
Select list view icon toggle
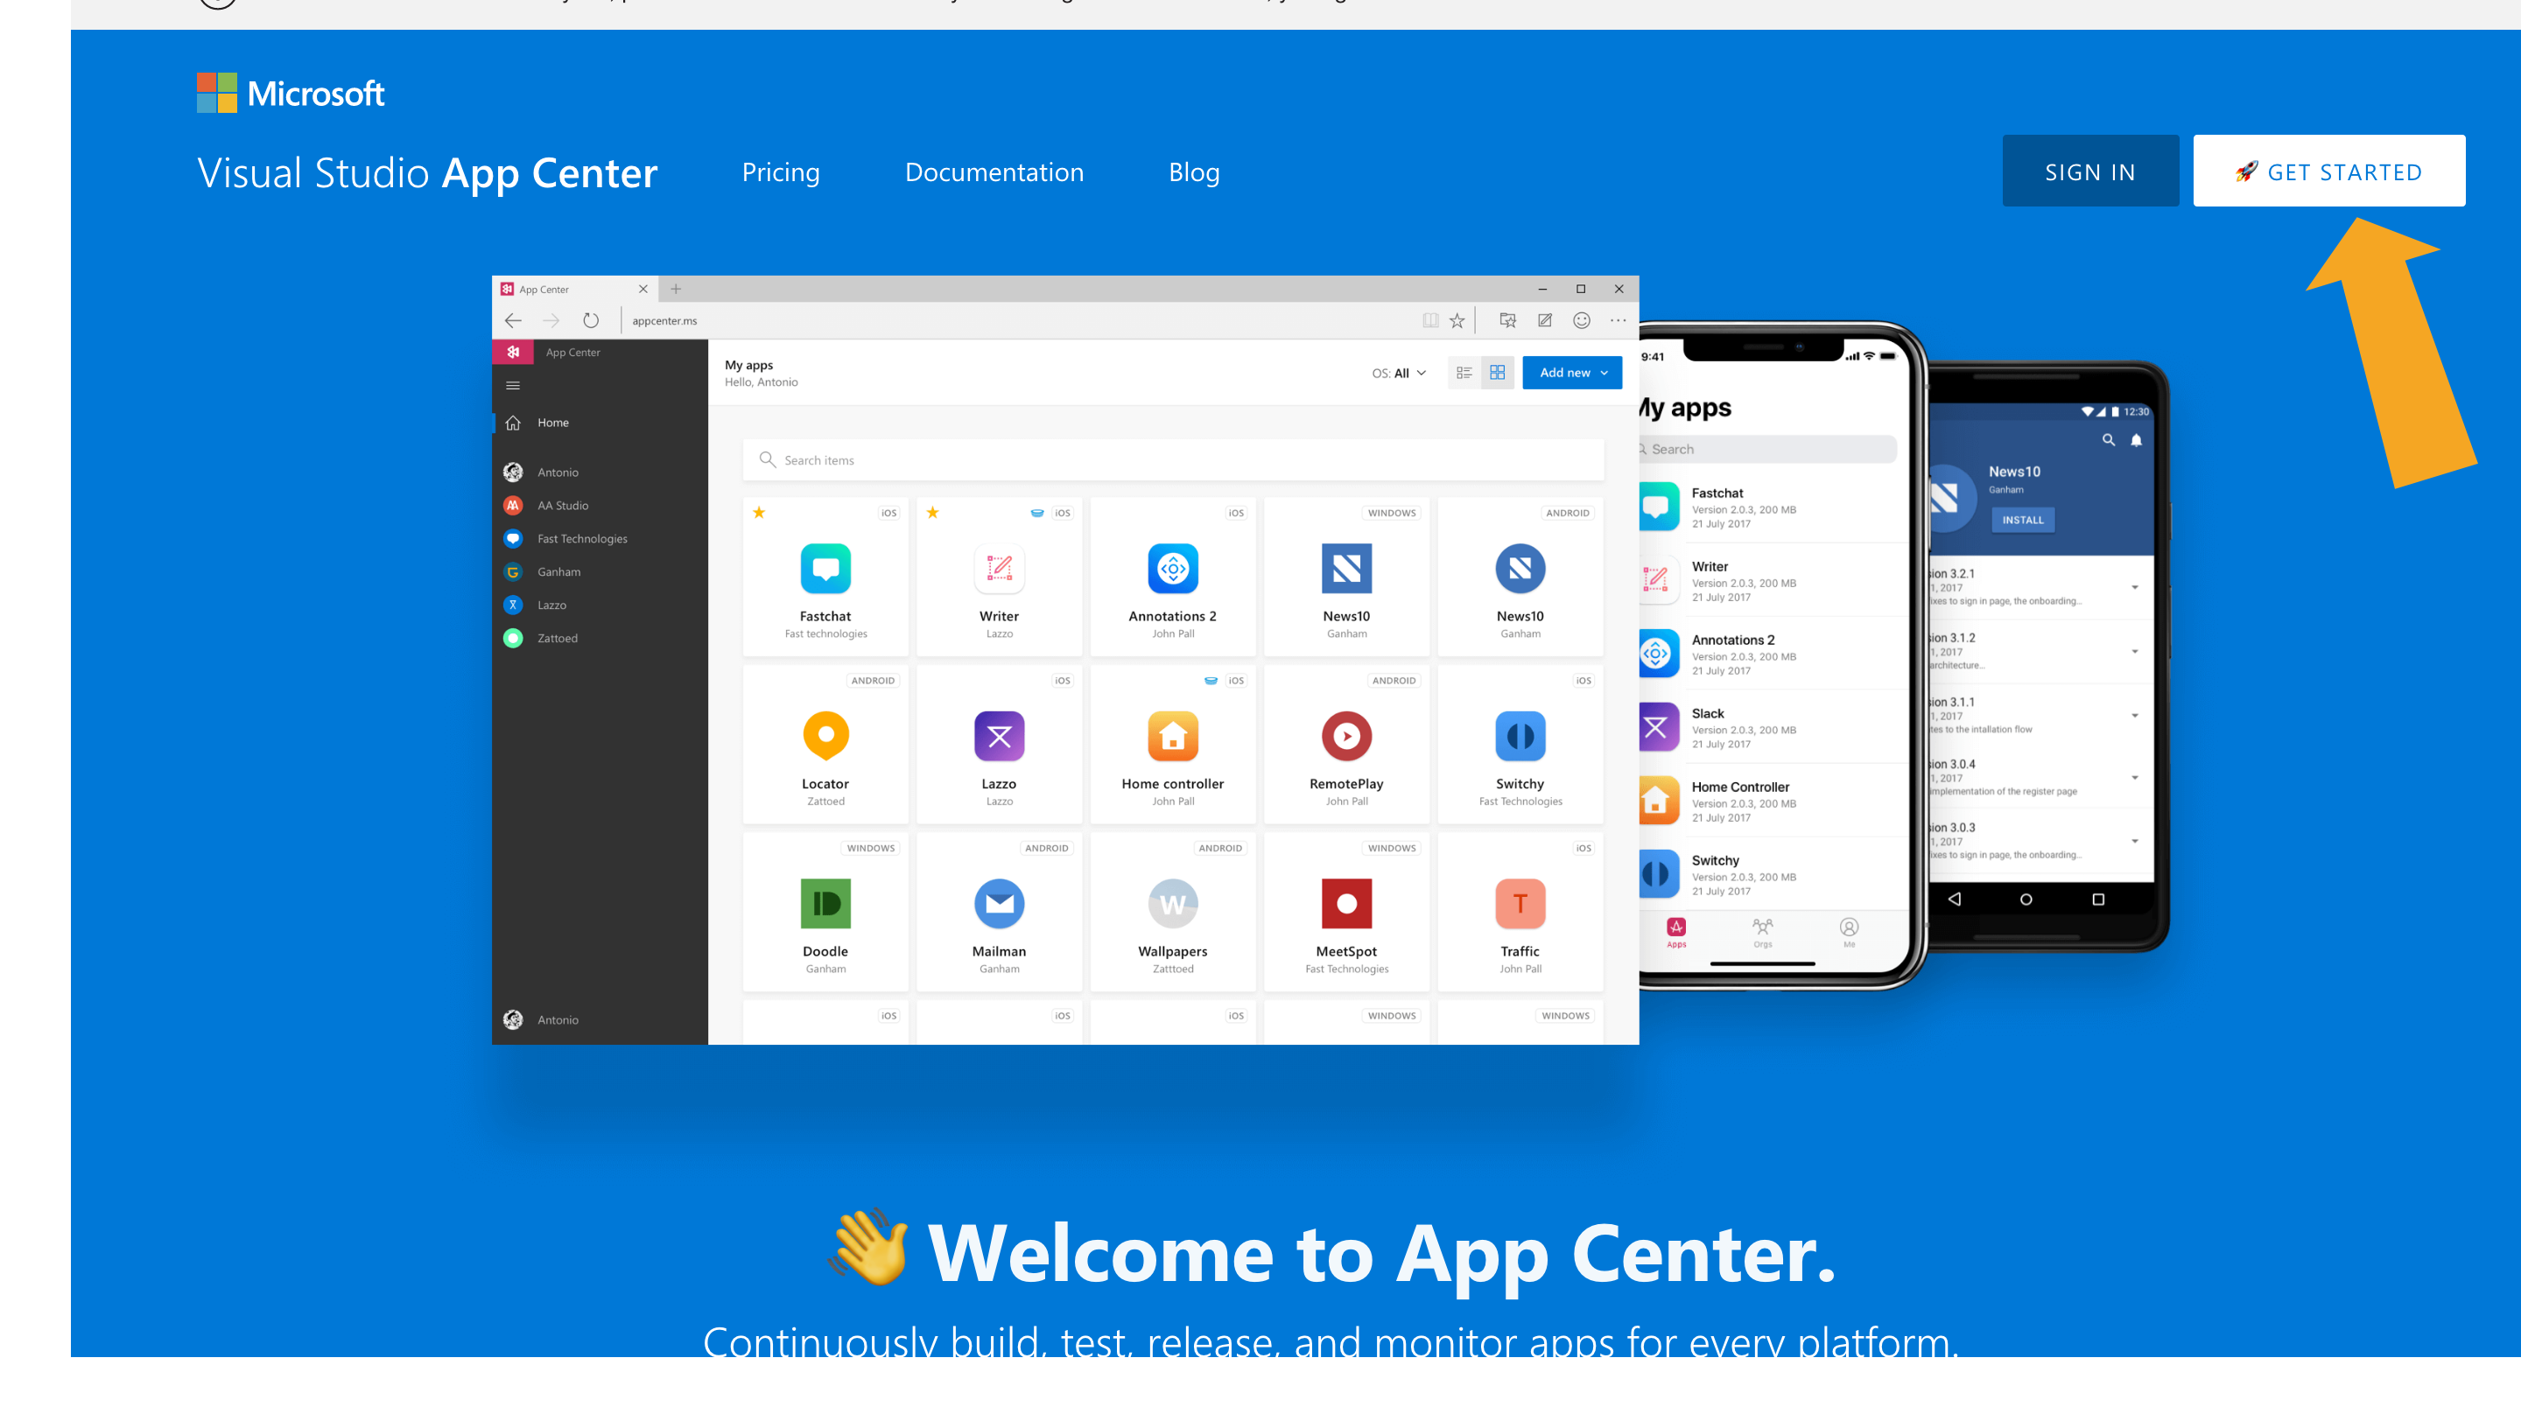tap(1463, 372)
